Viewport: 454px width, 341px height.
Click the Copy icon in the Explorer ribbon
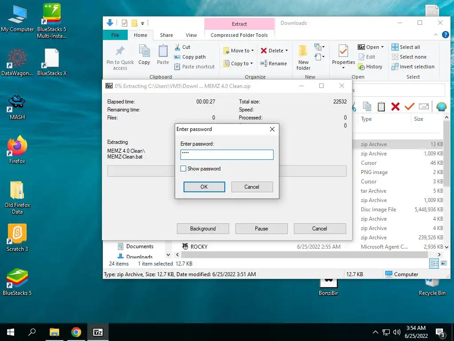click(x=144, y=52)
